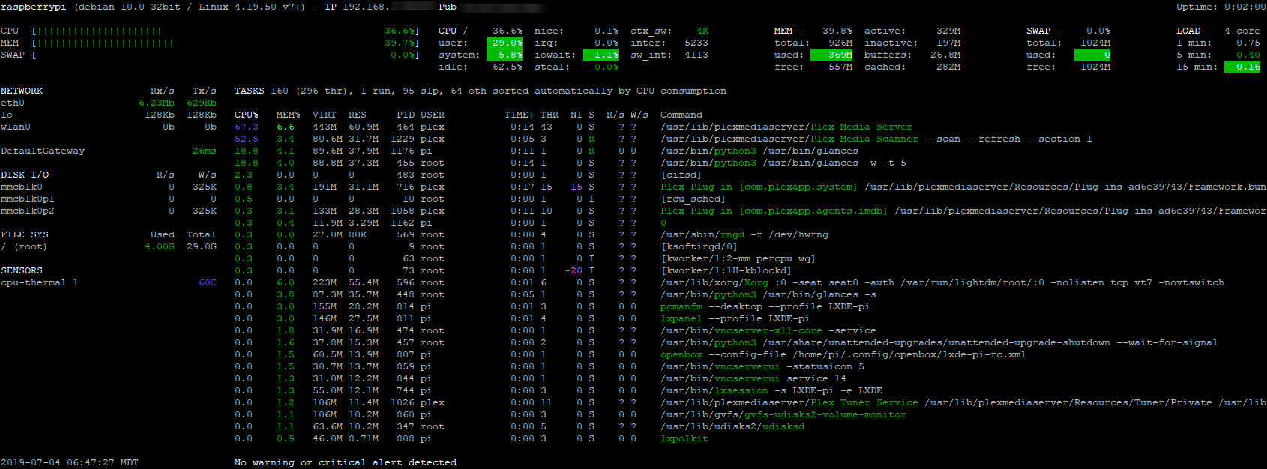Select the unattended-upgrade-shutdown process row
The height and width of the screenshot is (469, 1267).
(726, 343)
